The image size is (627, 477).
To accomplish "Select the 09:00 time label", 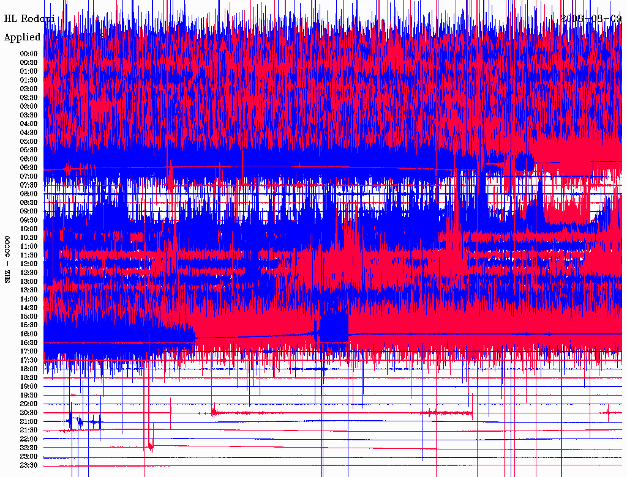I will [x=29, y=212].
